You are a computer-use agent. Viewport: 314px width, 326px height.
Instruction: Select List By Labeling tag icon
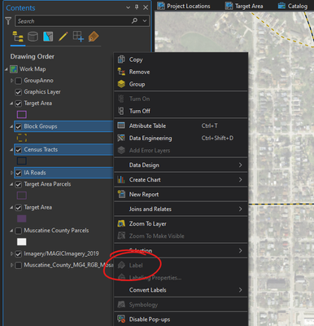(94, 37)
